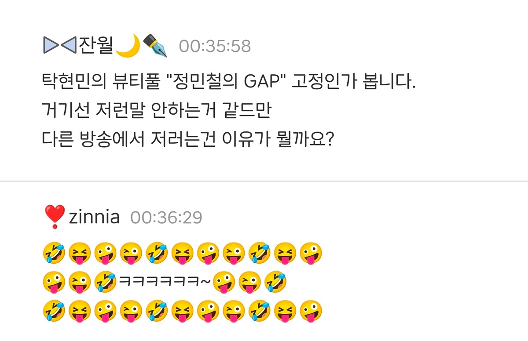
Task: Click the last emoji in bottom emoji row
Action: click(311, 311)
